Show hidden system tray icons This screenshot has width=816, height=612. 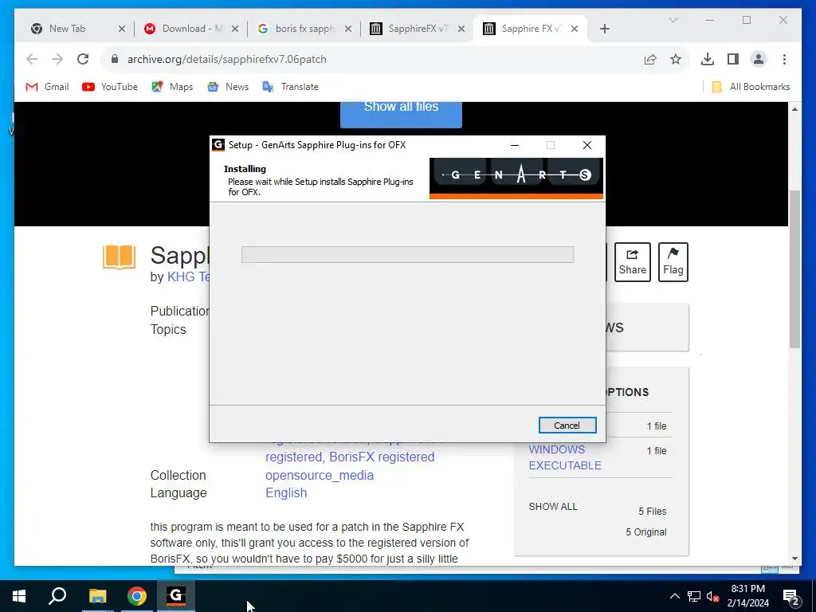(674, 596)
